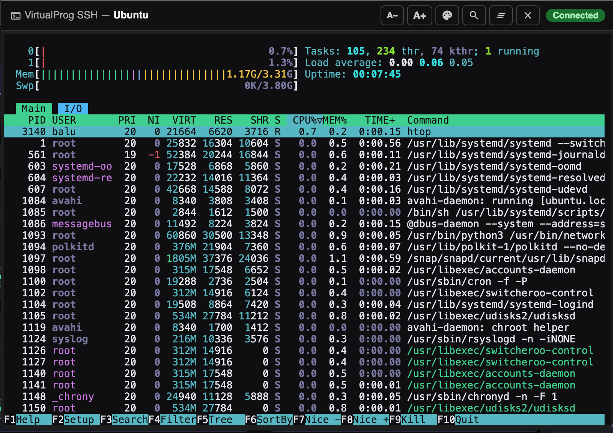The image size is (613, 433).
Task: Click F9 Kill in the function bar
Action: 414,420
